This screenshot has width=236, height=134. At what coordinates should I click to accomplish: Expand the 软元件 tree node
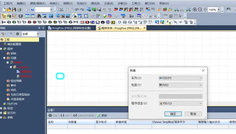(1, 113)
